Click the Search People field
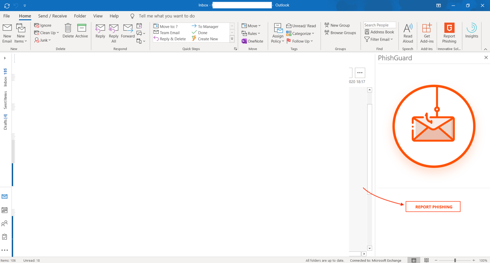This screenshot has height=263, width=490. pos(380,25)
